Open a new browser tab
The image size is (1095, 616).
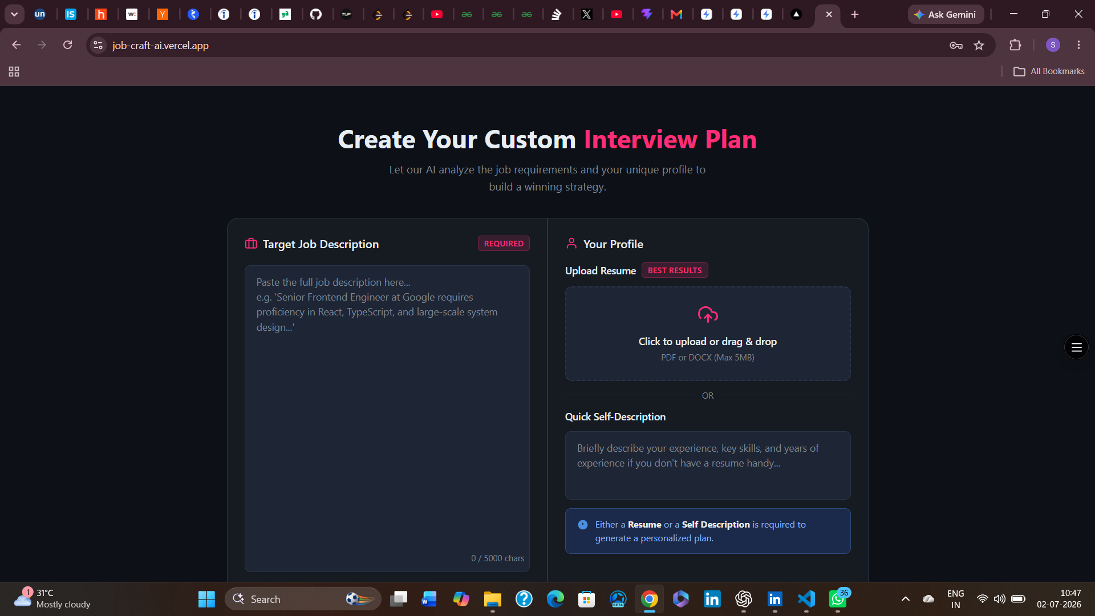pos(855,14)
